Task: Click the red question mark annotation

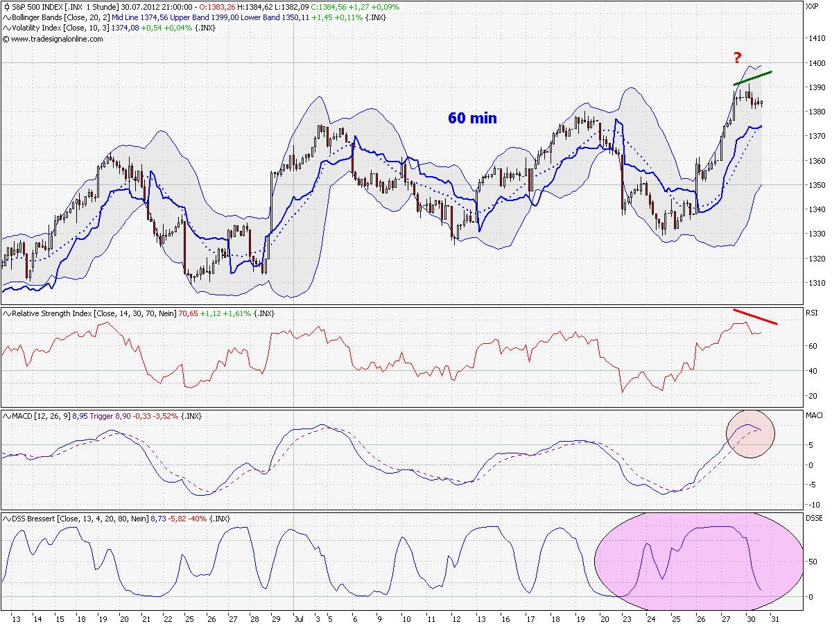Action: point(738,59)
